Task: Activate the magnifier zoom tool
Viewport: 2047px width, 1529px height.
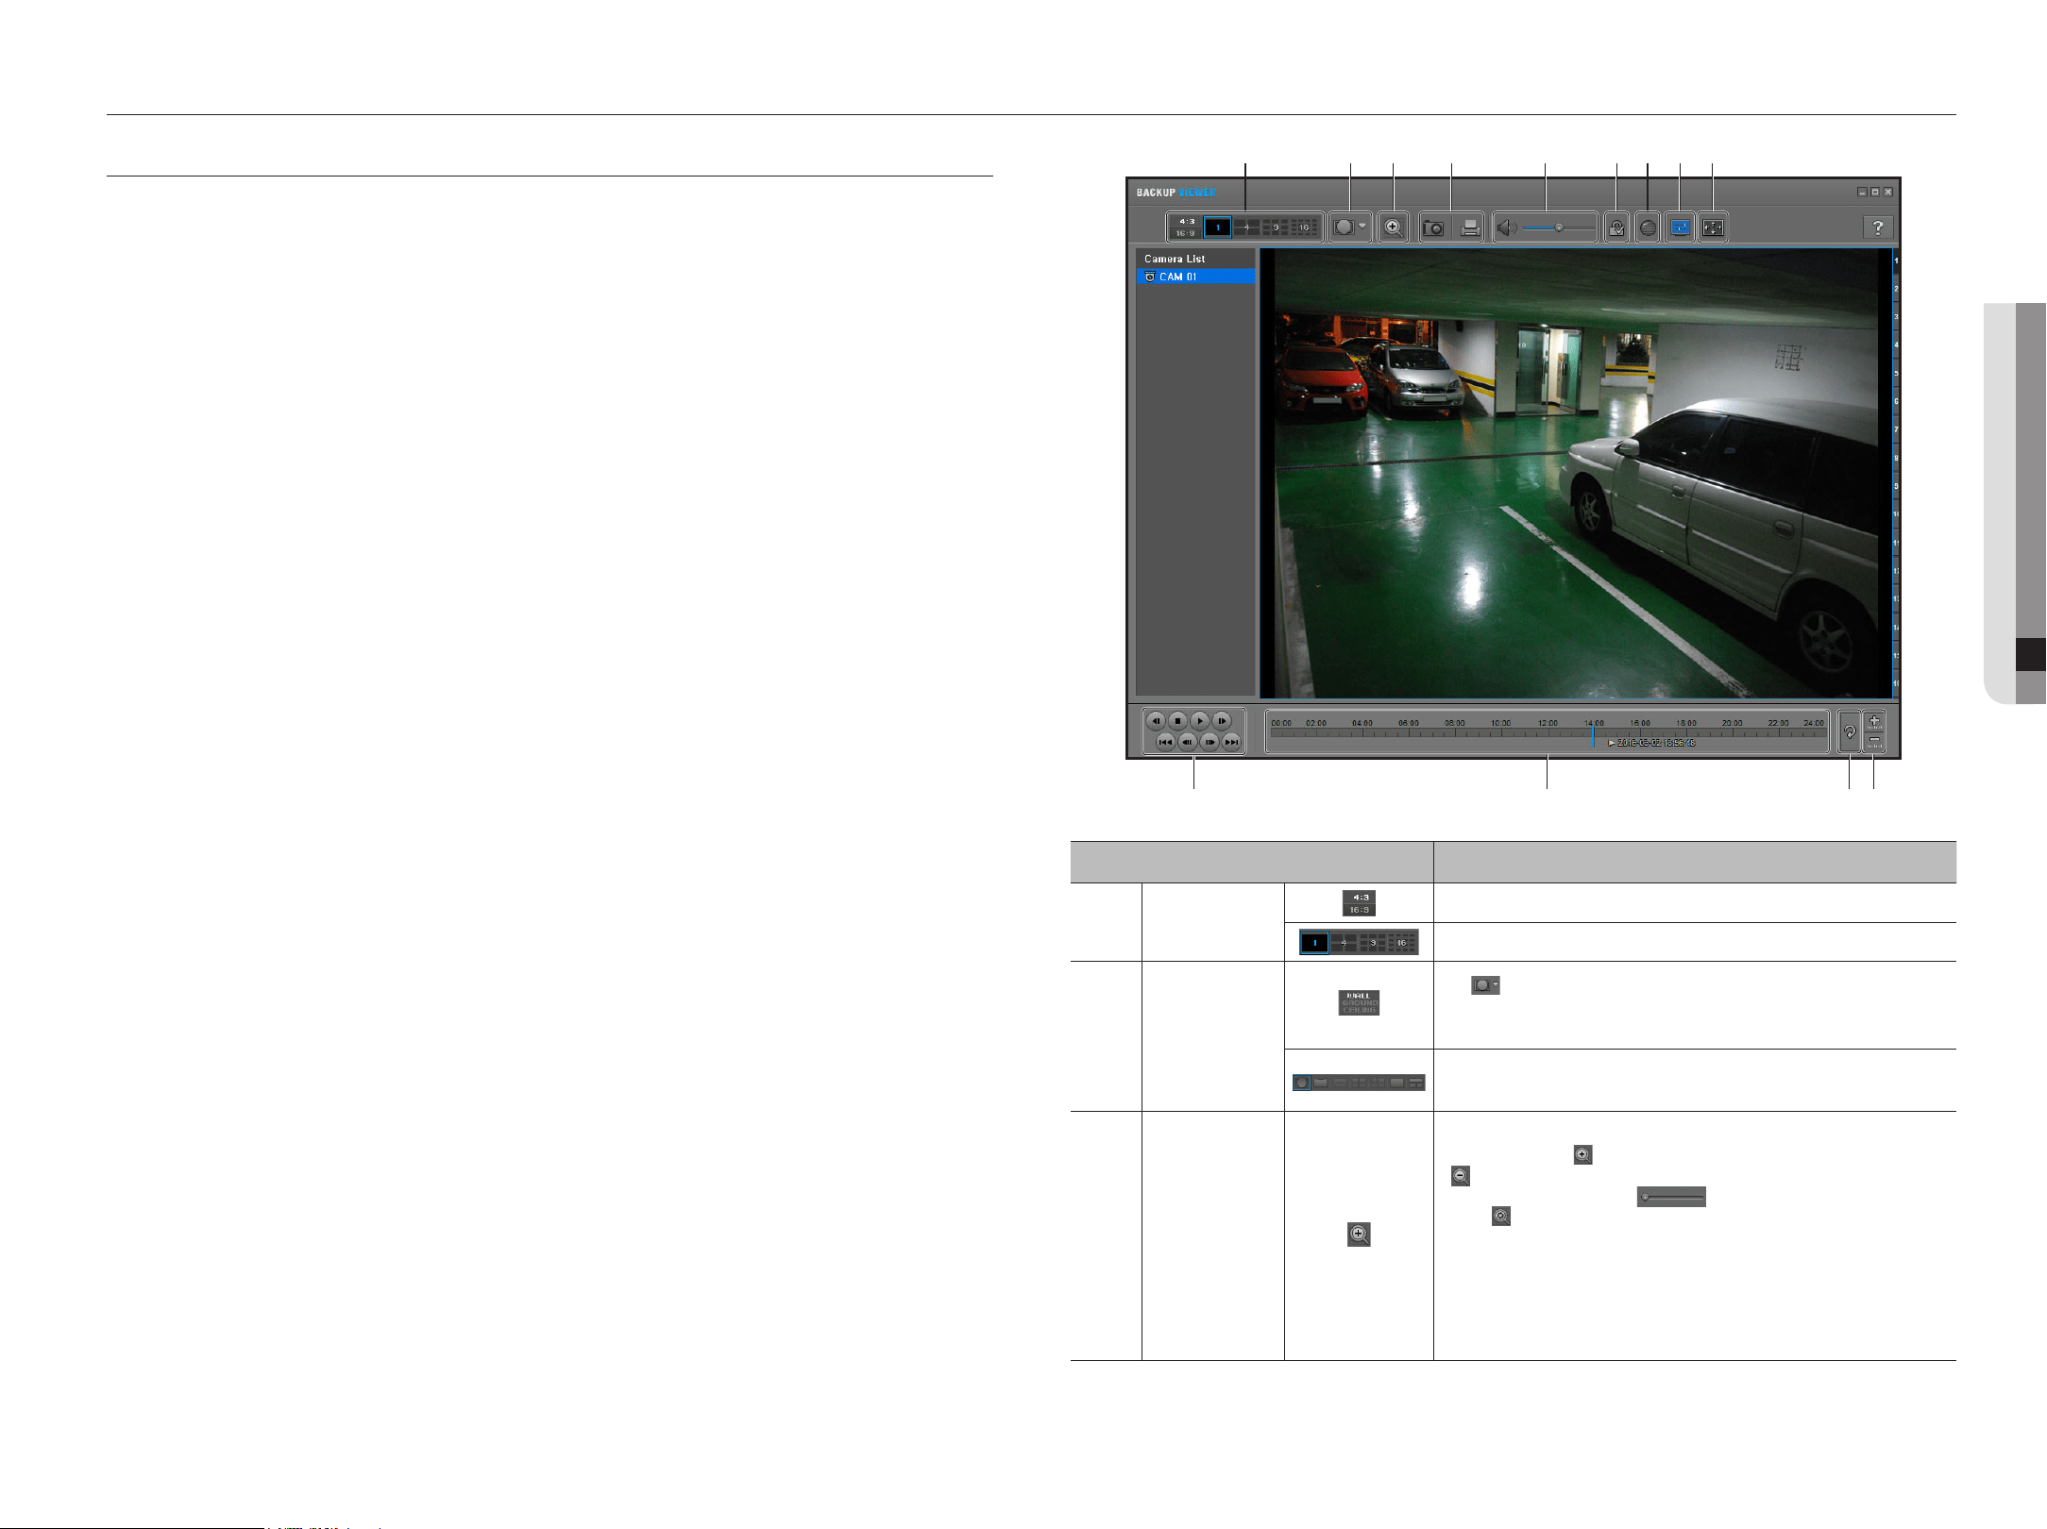Action: pyautogui.click(x=1393, y=227)
